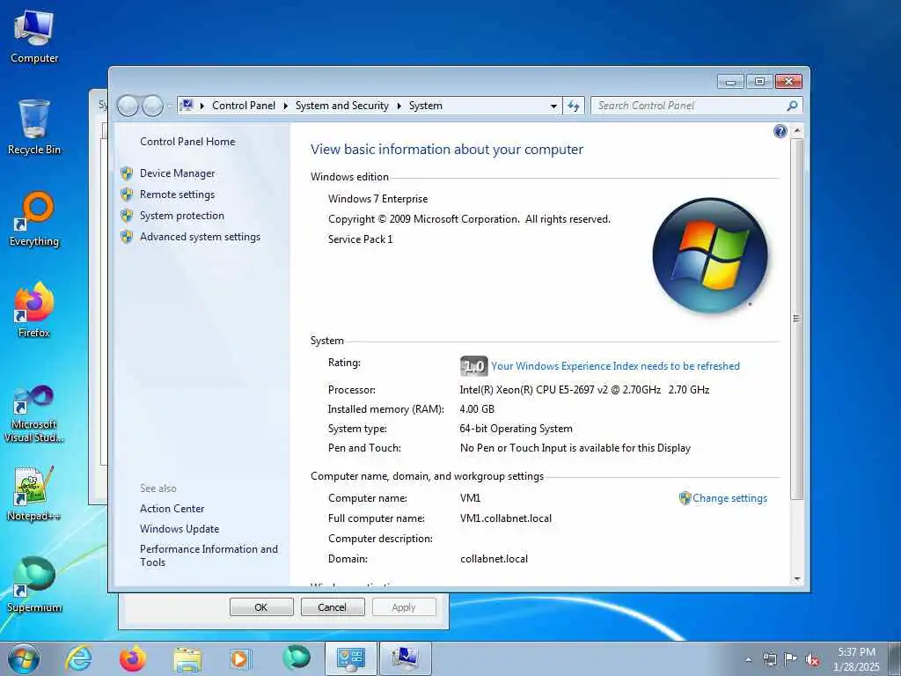Open Control Panel Home link
Viewport: 901px width, 676px height.
pos(187,142)
